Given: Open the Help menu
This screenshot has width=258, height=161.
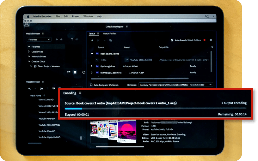Looking at the screenshot, I should 99,16.
